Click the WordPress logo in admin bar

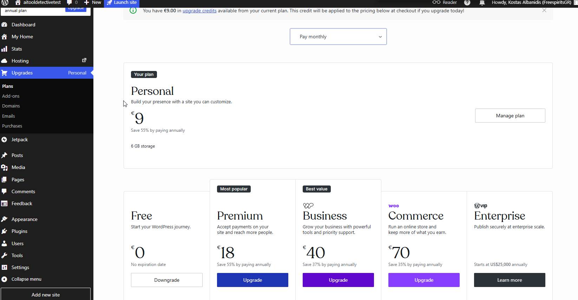click(5, 2)
